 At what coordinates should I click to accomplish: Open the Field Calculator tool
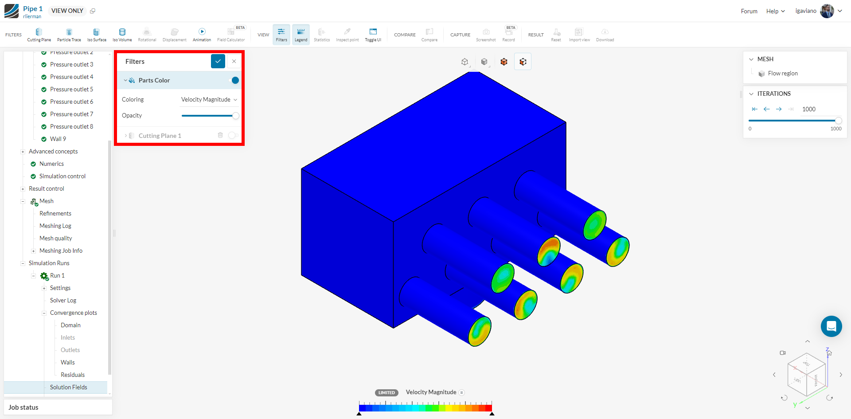[231, 35]
